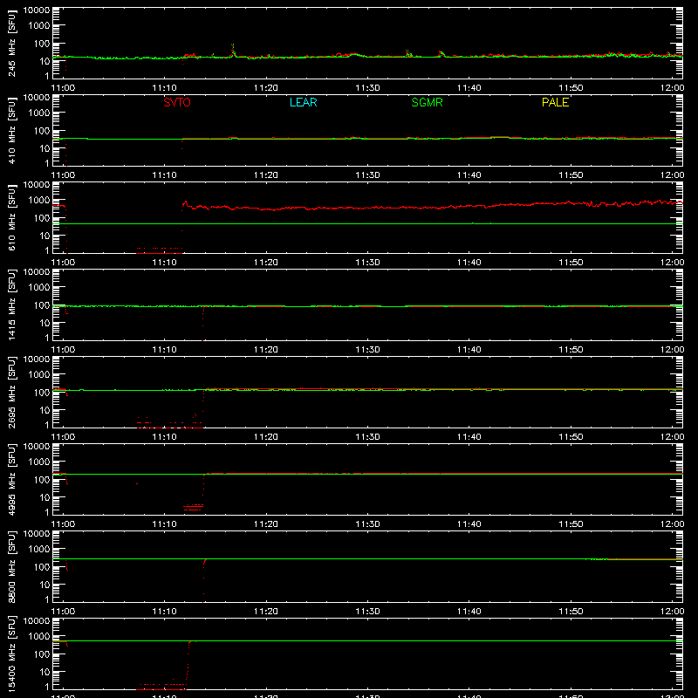
Task: Click 11:10 tick under the 1415 MHz panel
Action: 164,350
